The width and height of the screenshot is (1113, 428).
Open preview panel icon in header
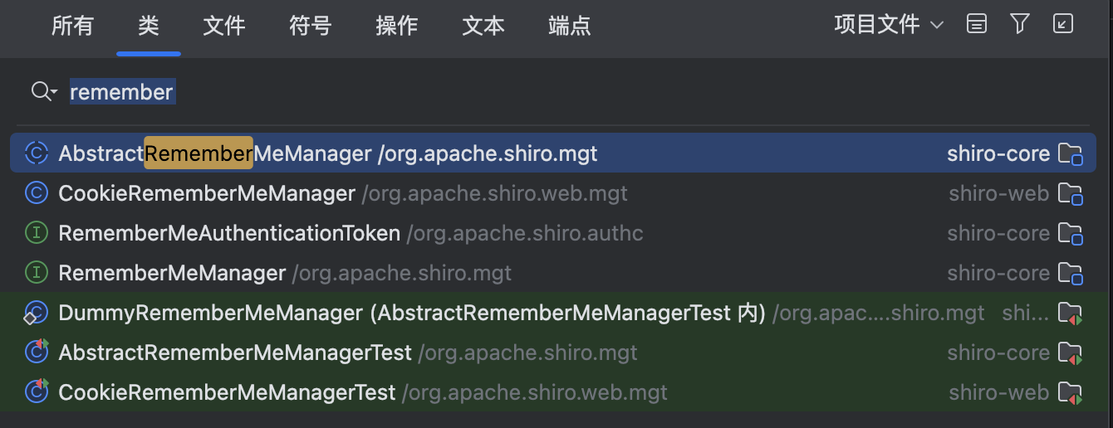click(978, 25)
